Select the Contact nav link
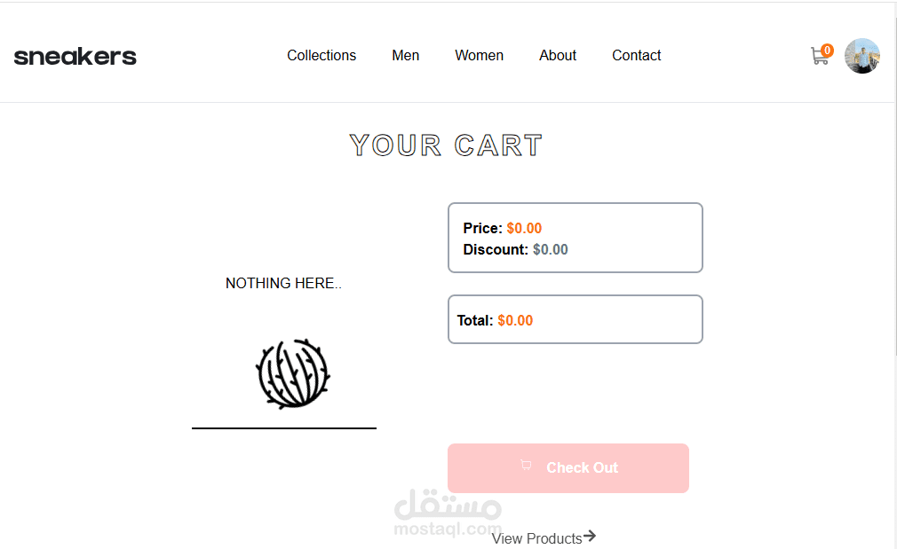 (x=636, y=56)
